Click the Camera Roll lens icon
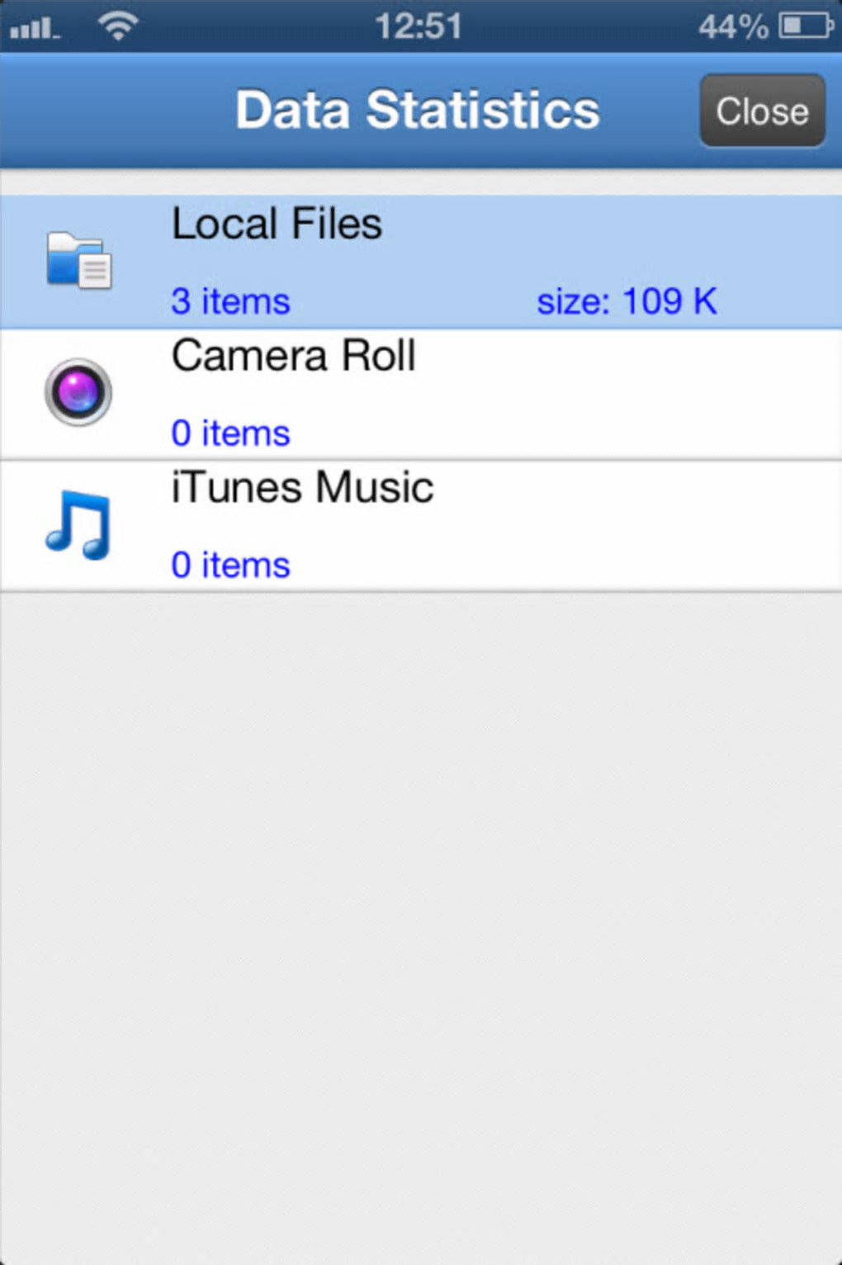 (78, 392)
